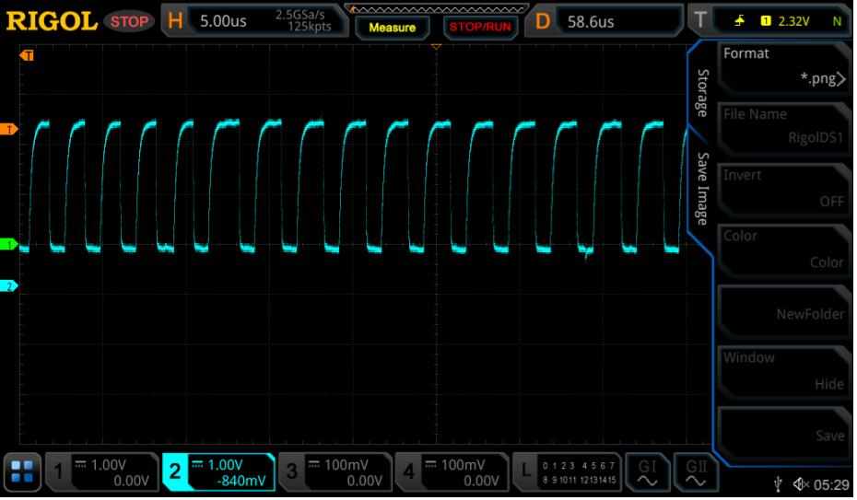857x500 pixels.
Task: Click the muted speaker sound icon
Action: [x=800, y=484]
